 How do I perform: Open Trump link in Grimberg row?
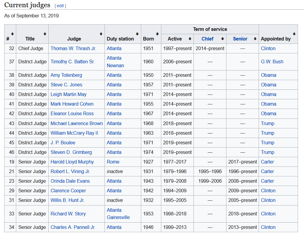(x=268, y=152)
